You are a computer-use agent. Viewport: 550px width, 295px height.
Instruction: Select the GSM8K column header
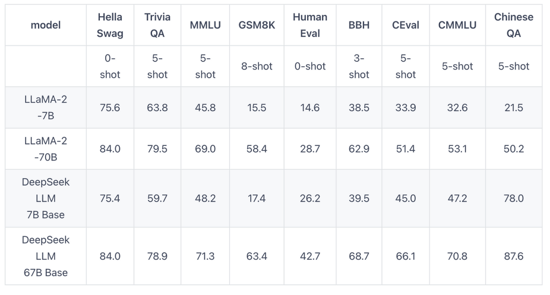(257, 25)
